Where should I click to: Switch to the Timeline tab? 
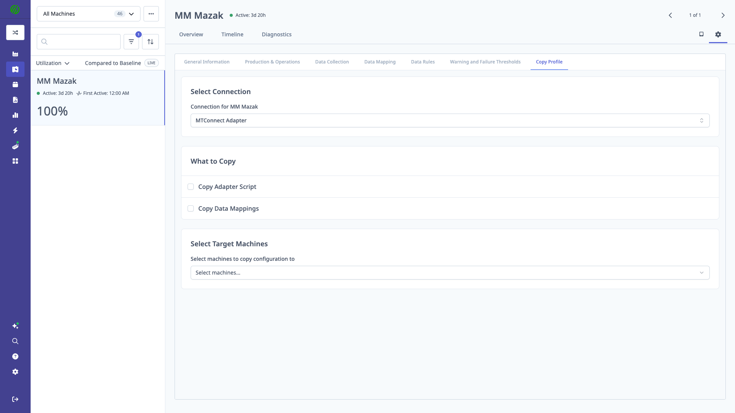click(232, 34)
